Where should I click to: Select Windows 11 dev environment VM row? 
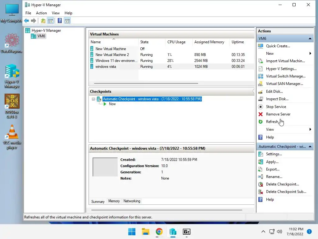(171, 61)
